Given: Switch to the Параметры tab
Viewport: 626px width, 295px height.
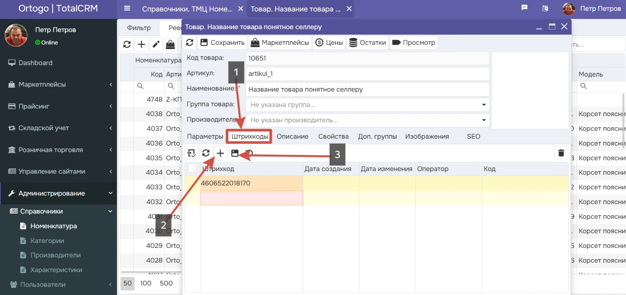Looking at the screenshot, I should tap(205, 137).
